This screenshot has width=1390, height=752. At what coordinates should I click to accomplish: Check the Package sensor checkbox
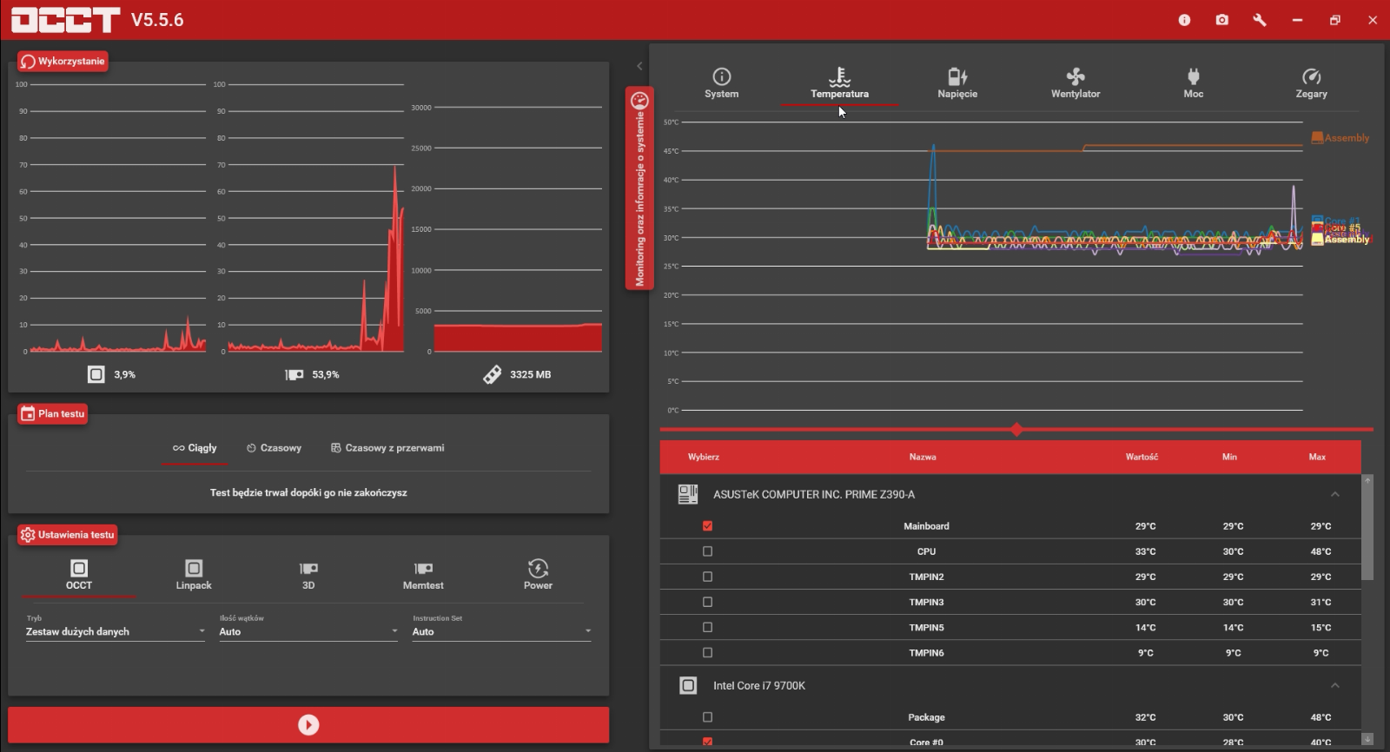click(707, 717)
